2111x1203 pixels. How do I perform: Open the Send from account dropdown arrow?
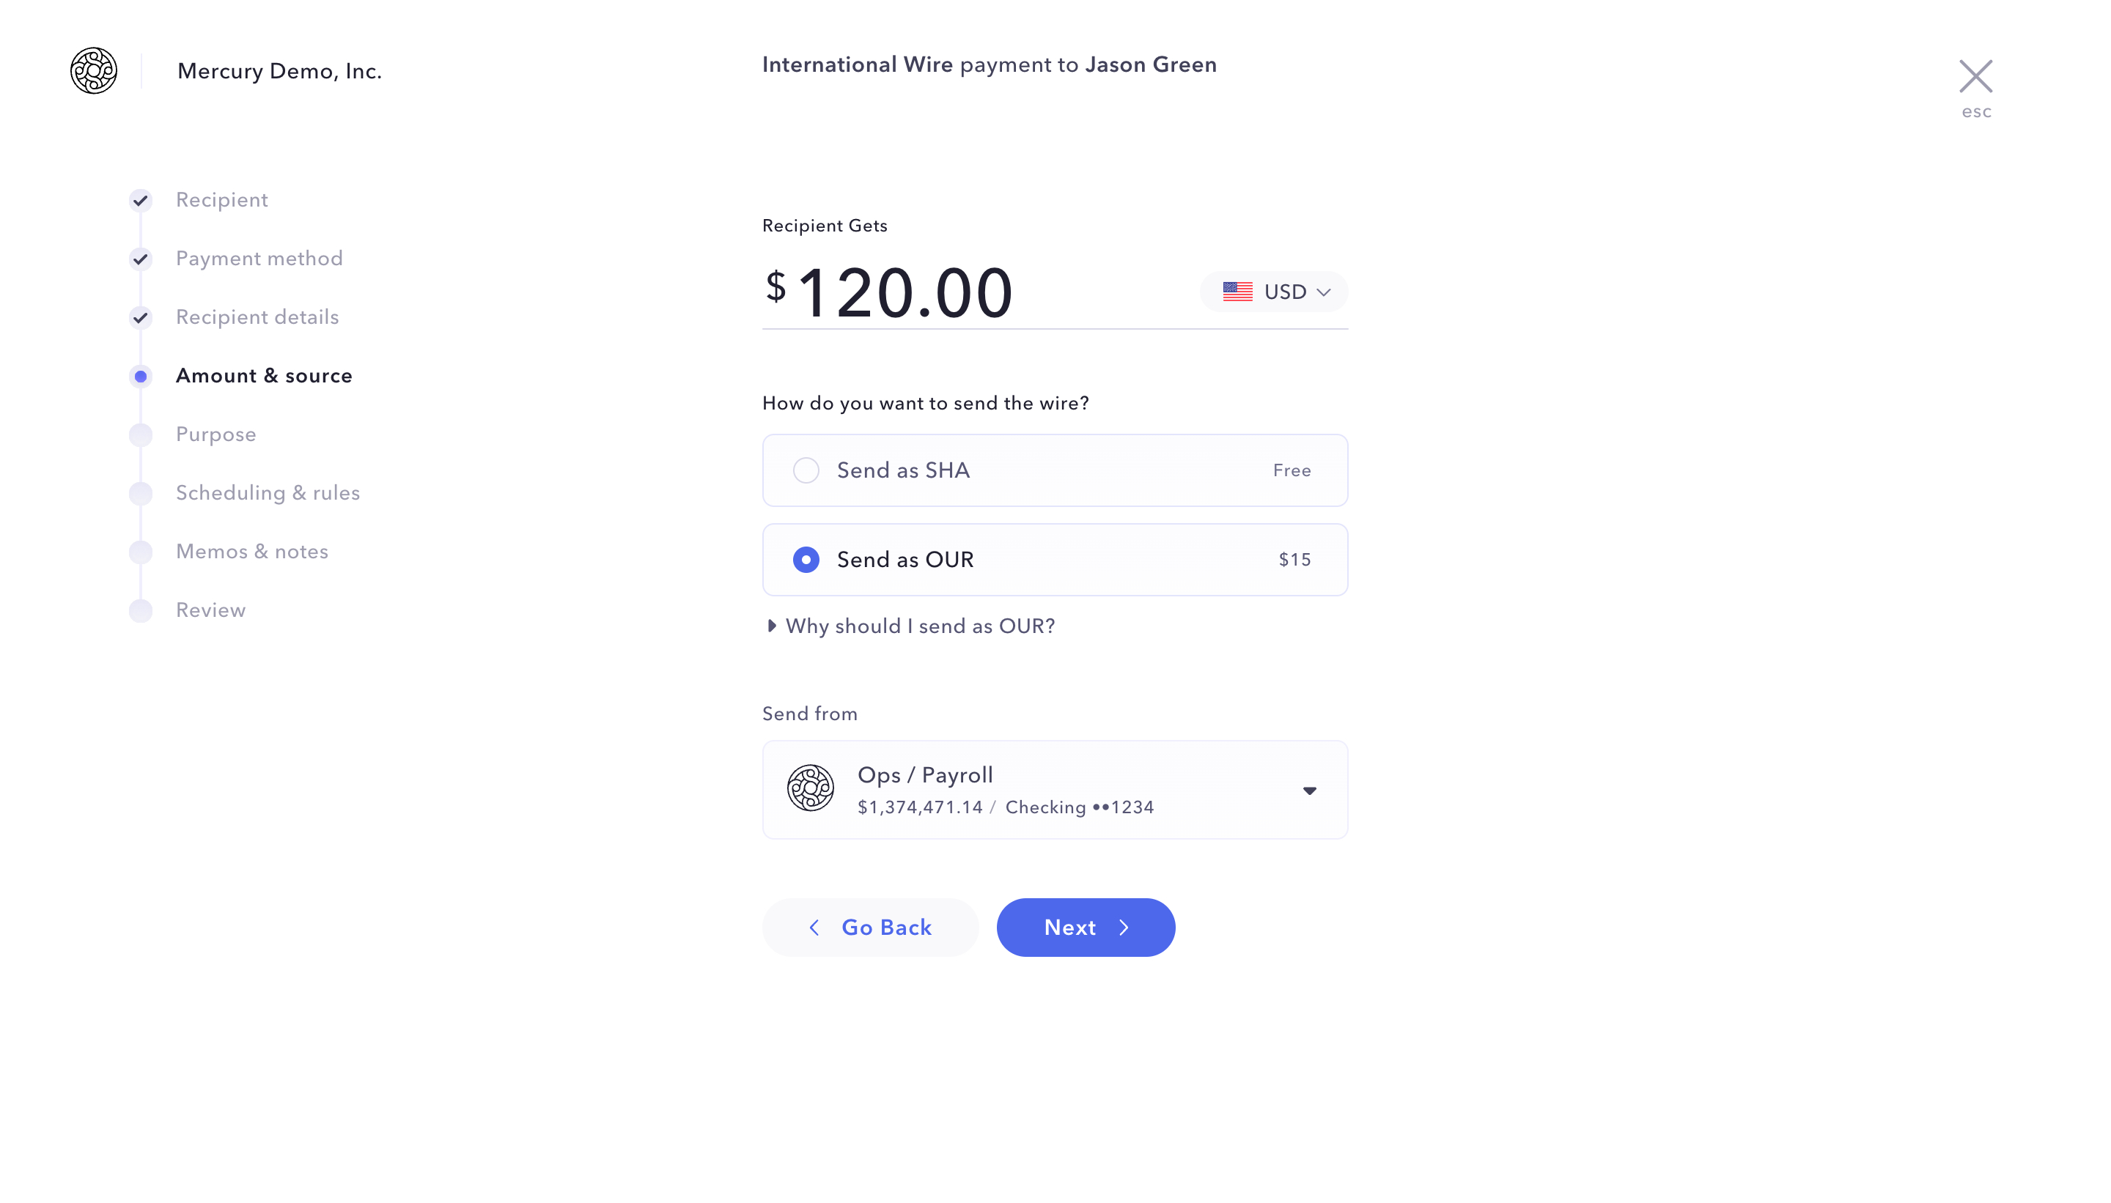pyautogui.click(x=1309, y=791)
